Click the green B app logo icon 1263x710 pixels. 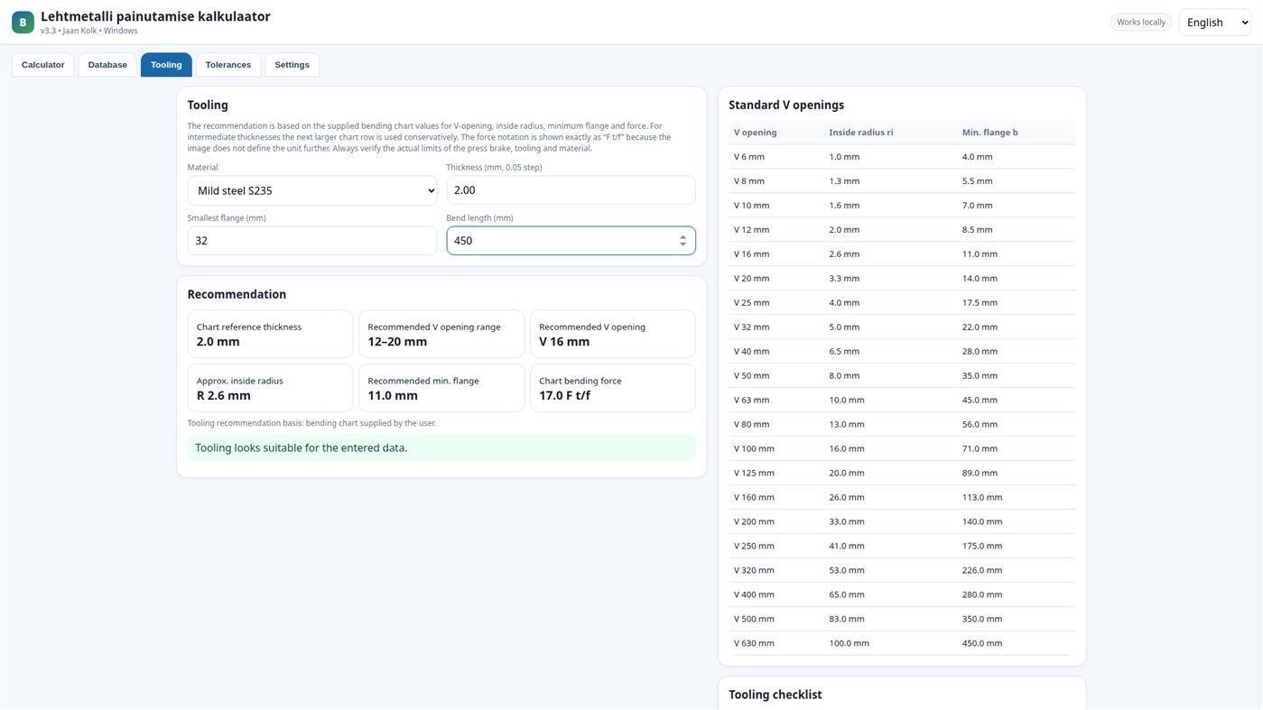click(23, 22)
